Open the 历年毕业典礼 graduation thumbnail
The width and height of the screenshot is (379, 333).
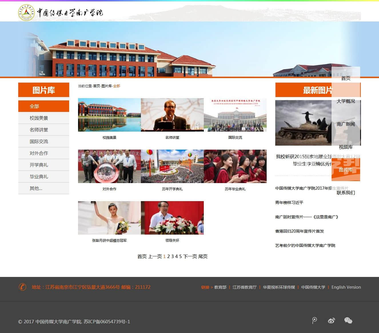pos(235,166)
